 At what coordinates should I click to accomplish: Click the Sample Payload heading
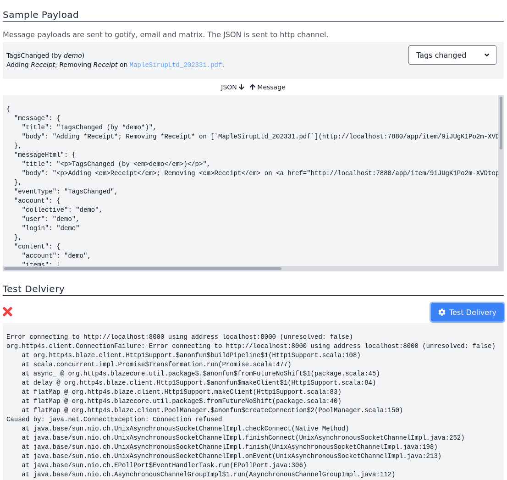[41, 15]
